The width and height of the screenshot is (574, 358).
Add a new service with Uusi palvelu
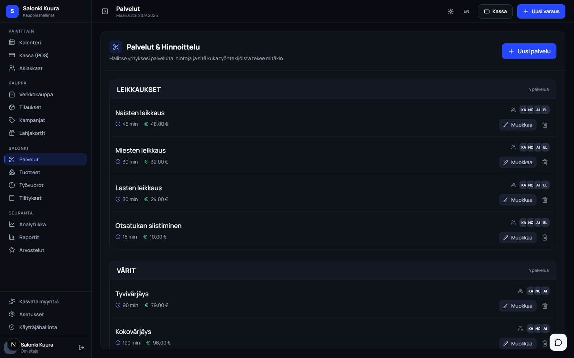coord(529,51)
